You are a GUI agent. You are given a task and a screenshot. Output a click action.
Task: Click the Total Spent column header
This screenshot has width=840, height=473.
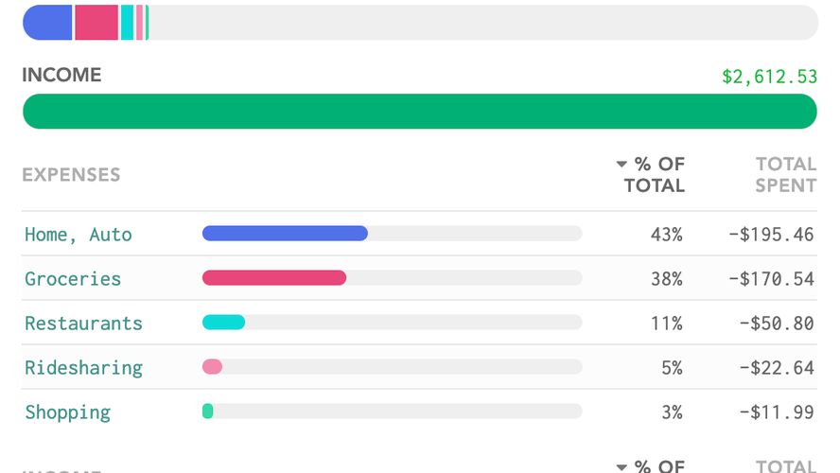(x=785, y=175)
